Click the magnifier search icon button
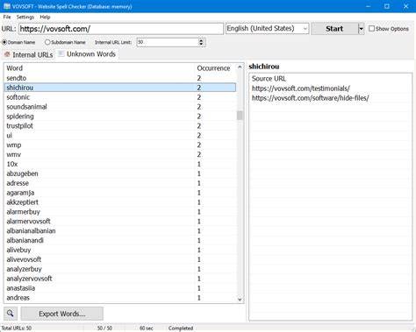 click(11, 314)
